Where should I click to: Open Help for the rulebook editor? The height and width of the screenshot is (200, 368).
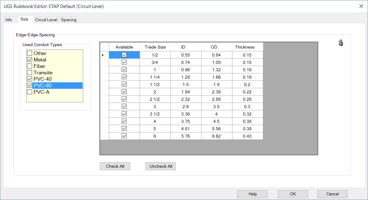tap(252, 194)
